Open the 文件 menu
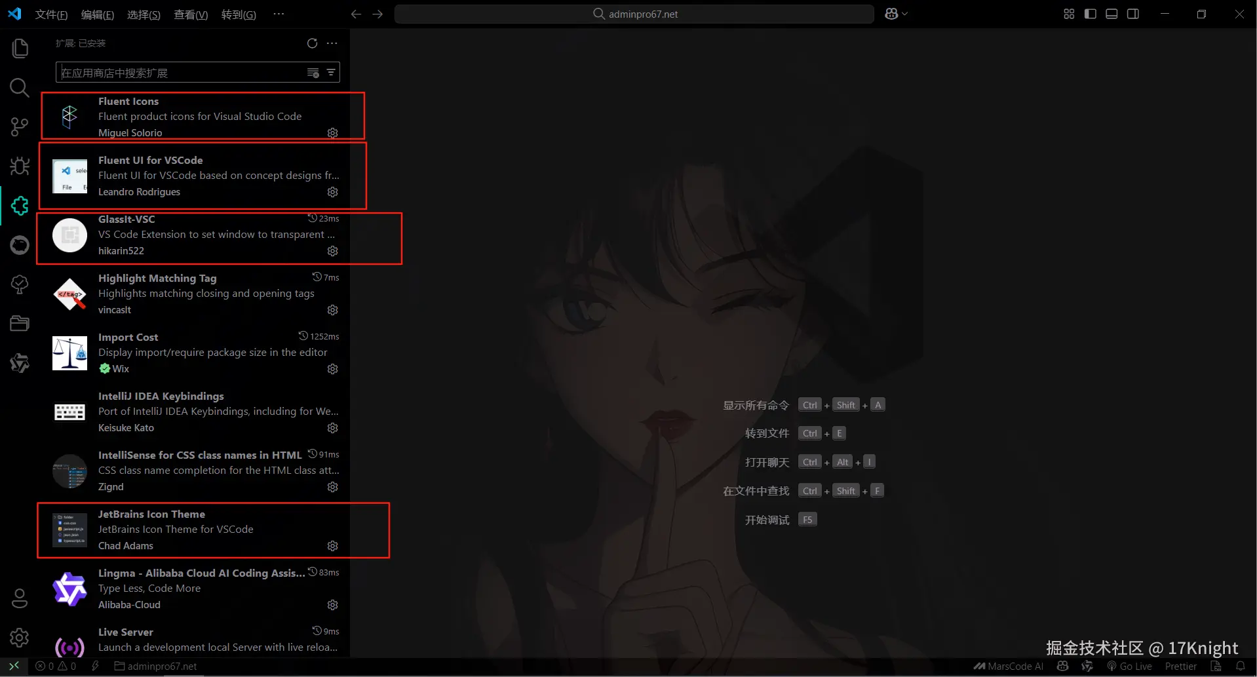 [51, 14]
